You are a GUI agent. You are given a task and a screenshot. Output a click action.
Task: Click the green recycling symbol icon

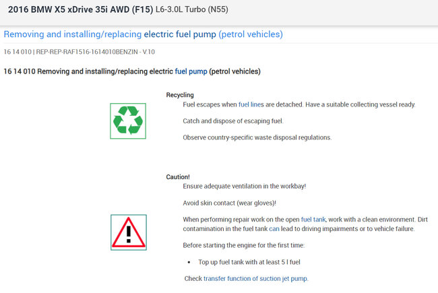pos(128,121)
